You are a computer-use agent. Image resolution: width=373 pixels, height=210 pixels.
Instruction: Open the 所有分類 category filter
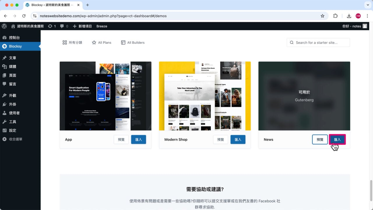pyautogui.click(x=72, y=43)
